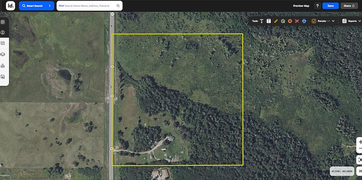Image resolution: width=362 pixels, height=180 pixels.
Task: Open the building grid icon in sidebar
Action: [x=3, y=66]
